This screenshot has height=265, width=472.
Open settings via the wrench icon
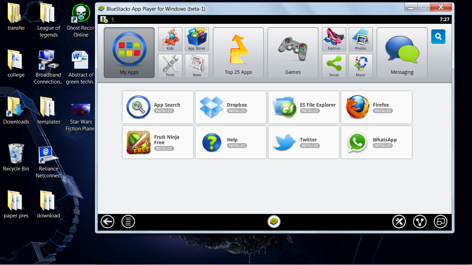pos(399,222)
